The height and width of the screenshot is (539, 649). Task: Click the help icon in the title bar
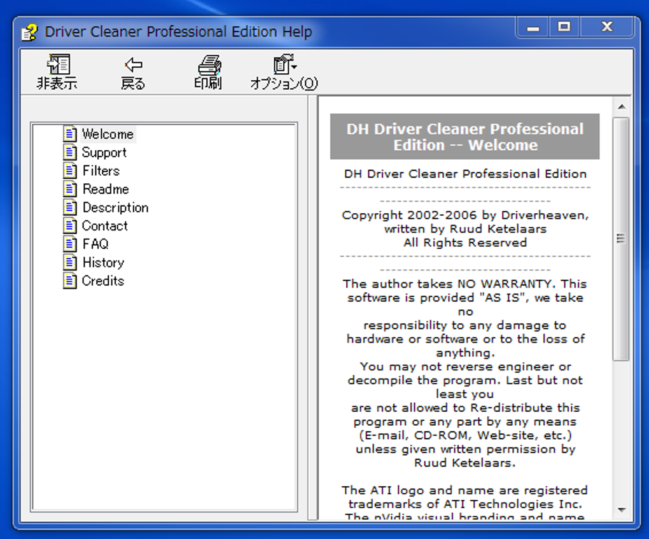coord(29,32)
